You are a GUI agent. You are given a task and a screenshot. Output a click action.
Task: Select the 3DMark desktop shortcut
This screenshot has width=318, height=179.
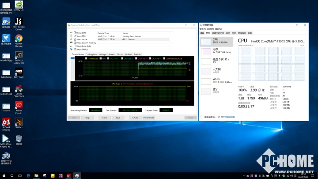click(x=19, y=123)
